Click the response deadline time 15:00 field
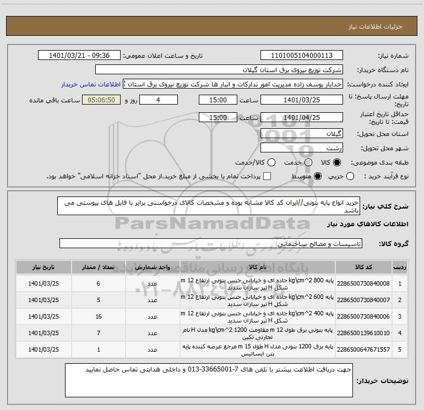424x410 pixels. tap(218, 100)
